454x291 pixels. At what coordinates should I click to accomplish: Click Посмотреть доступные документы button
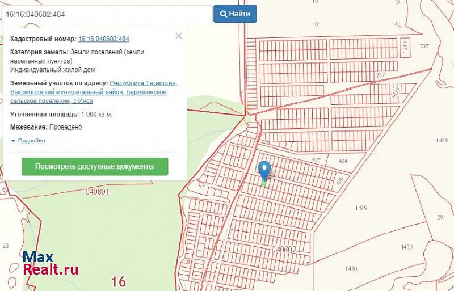point(95,167)
